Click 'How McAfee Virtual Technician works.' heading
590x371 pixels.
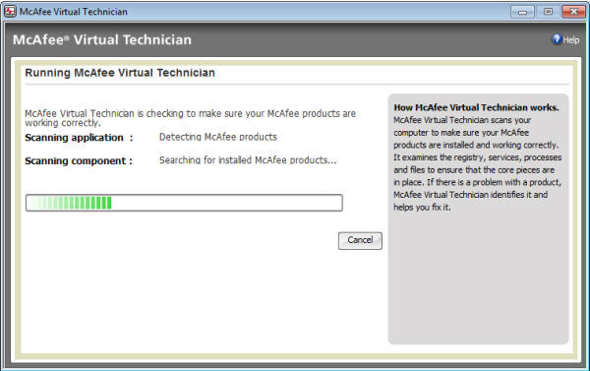[476, 107]
